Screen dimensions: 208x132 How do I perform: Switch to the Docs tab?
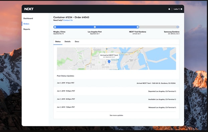77,42
